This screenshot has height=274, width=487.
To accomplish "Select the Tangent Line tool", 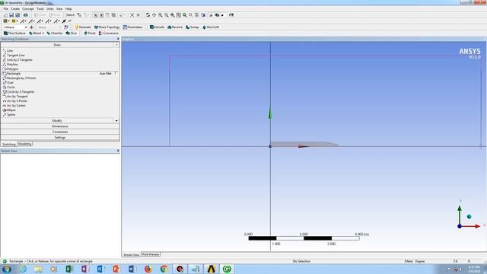I will point(14,55).
